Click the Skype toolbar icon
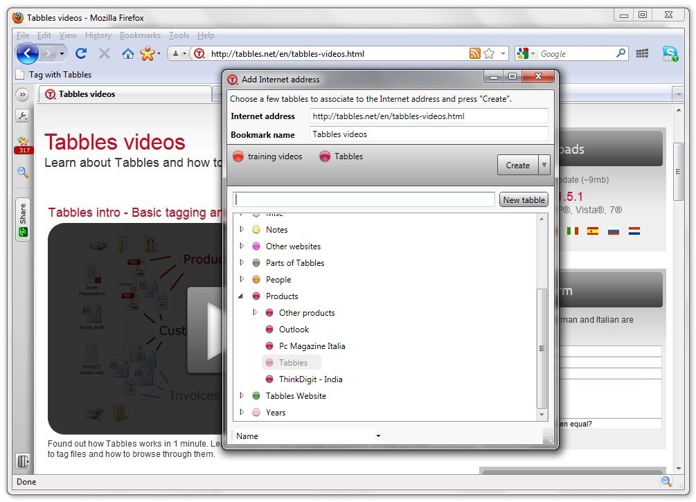Image resolution: width=696 pixels, height=502 pixels. [x=670, y=54]
